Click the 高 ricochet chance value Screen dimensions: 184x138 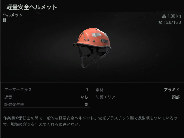(x=86, y=104)
